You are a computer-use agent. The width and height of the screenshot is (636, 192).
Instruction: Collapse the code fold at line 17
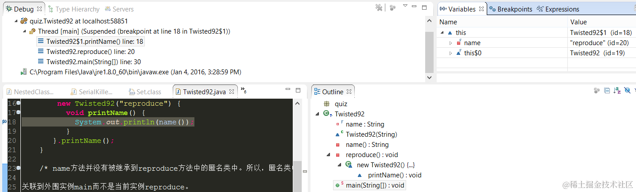point(19,112)
